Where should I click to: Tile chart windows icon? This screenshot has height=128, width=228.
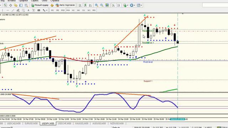(107, 5)
